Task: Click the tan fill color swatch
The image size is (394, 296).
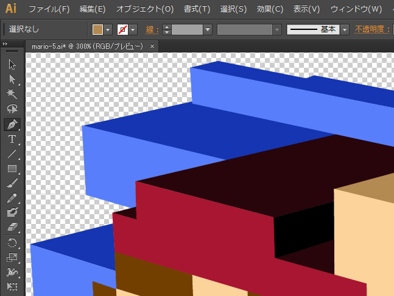Action: click(x=98, y=29)
